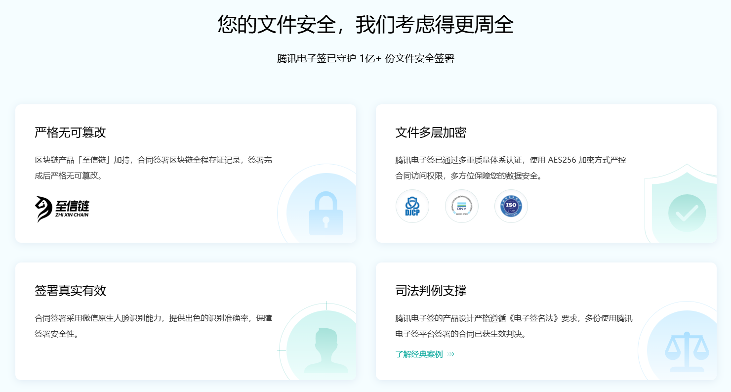The width and height of the screenshot is (731, 392).
Task: Click the shield checkmark illustration
Action: click(x=687, y=213)
